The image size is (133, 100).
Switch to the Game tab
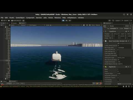pos(22,23)
